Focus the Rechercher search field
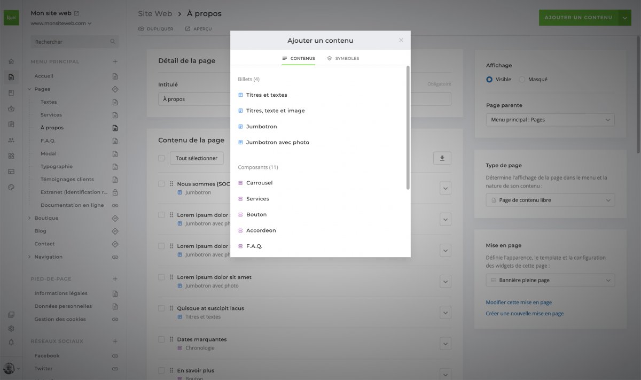Viewport: 641px width, 380px height. [75, 42]
